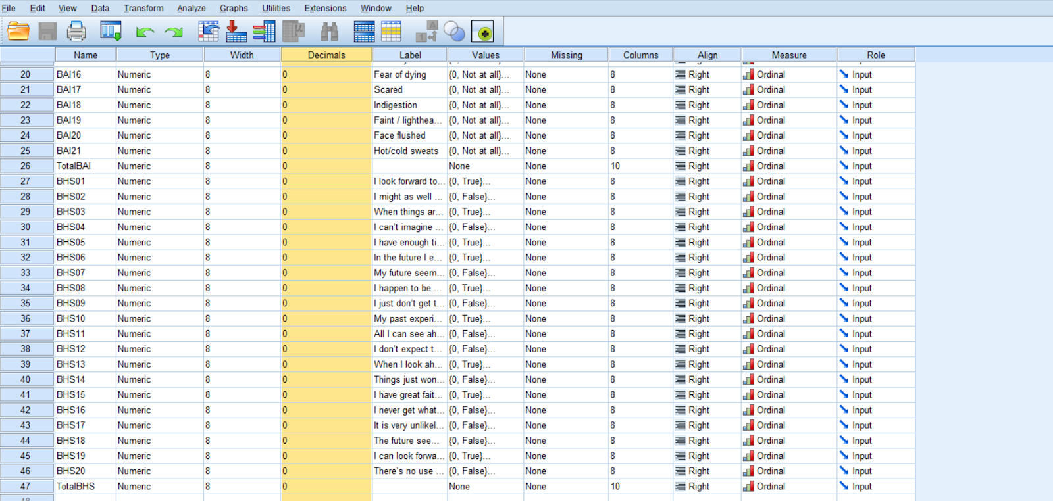Click the green Undo arrow
Viewport: 1053px width, 501px height.
pos(145,32)
